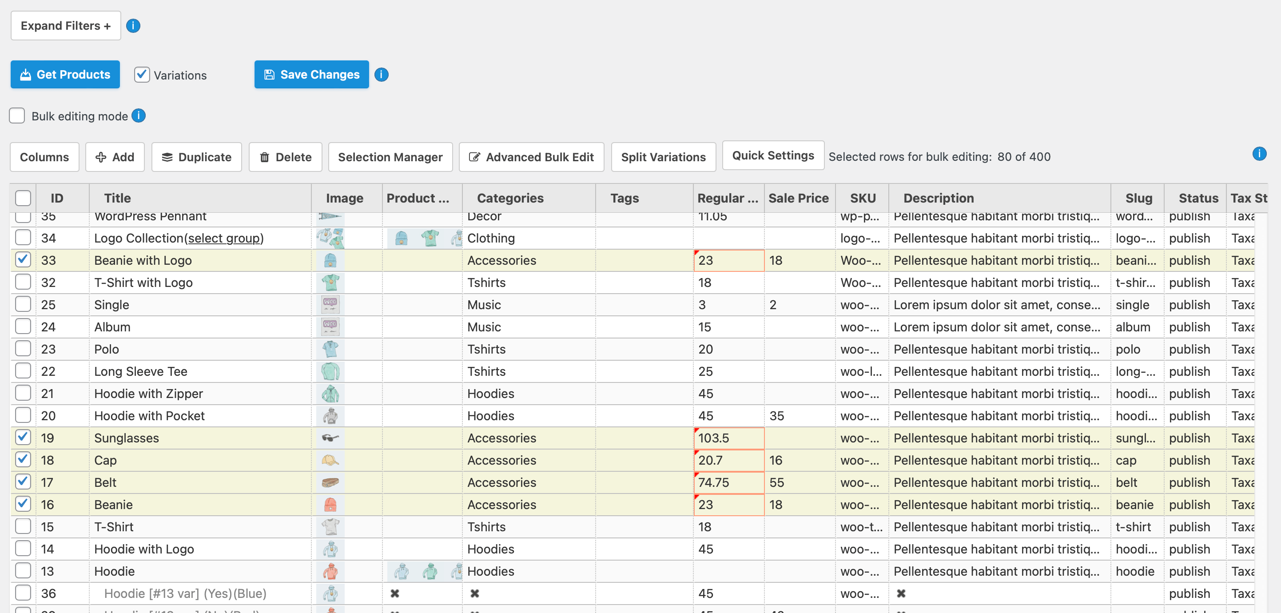This screenshot has width=1281, height=613.
Task: Click the info icon beside Save Changes
Action: 381,75
